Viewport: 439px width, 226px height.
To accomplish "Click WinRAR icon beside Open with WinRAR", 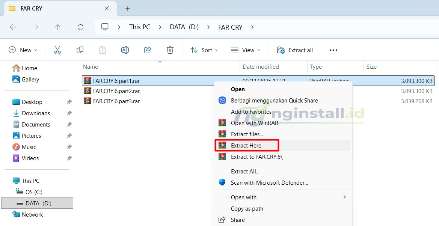I will (x=222, y=123).
